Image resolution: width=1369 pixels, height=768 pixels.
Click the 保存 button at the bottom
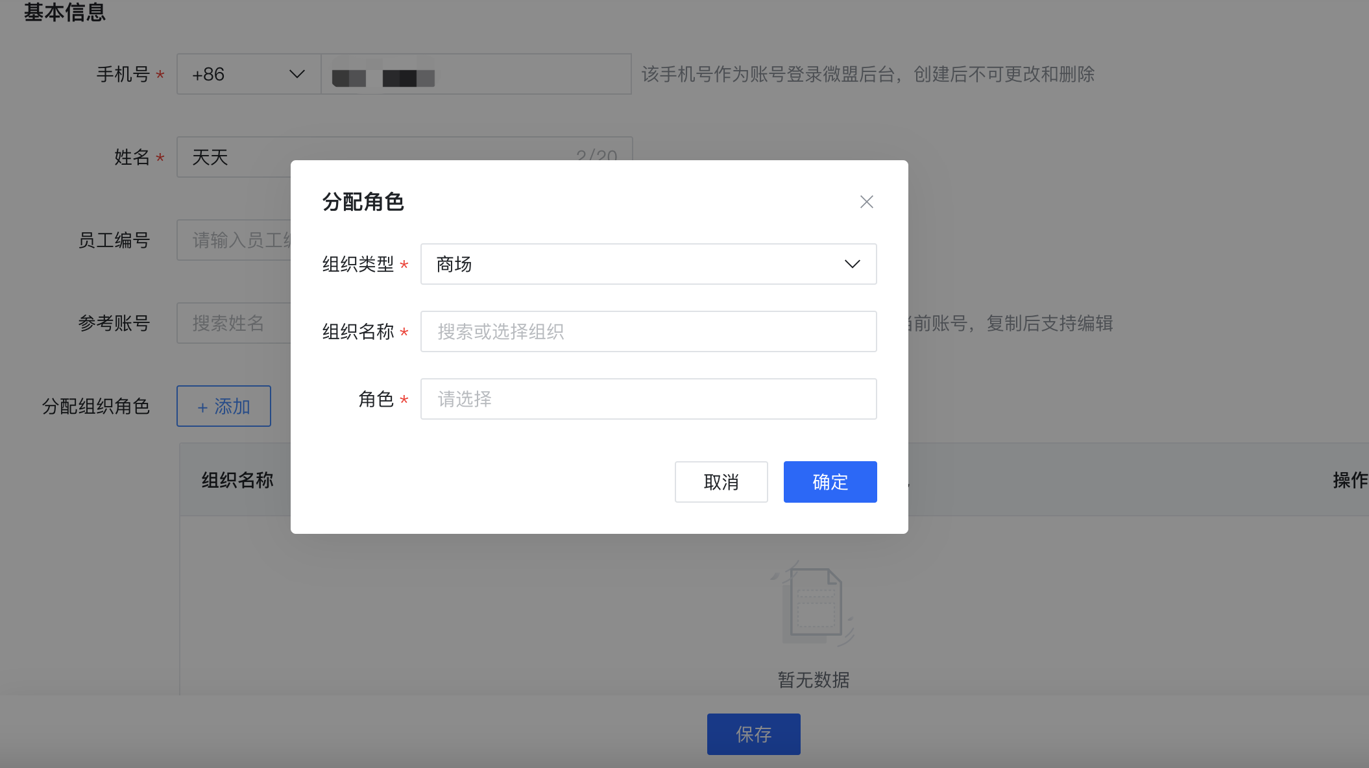753,734
